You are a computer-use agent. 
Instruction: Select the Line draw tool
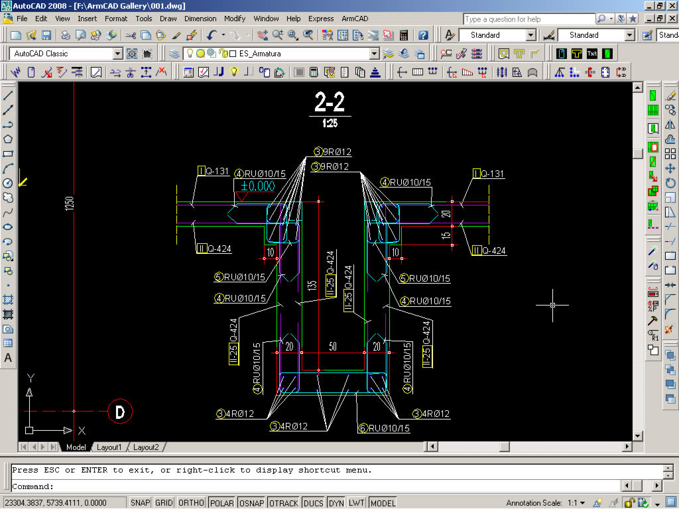pyautogui.click(x=8, y=95)
